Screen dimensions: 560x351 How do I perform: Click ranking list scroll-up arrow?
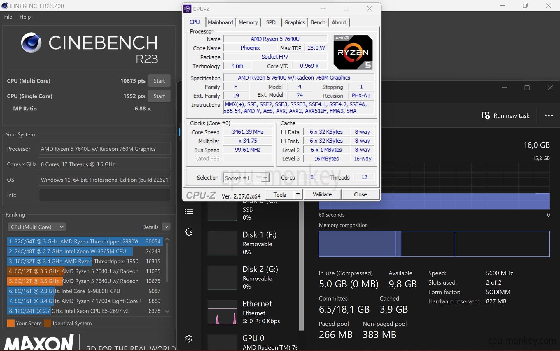coord(167,239)
